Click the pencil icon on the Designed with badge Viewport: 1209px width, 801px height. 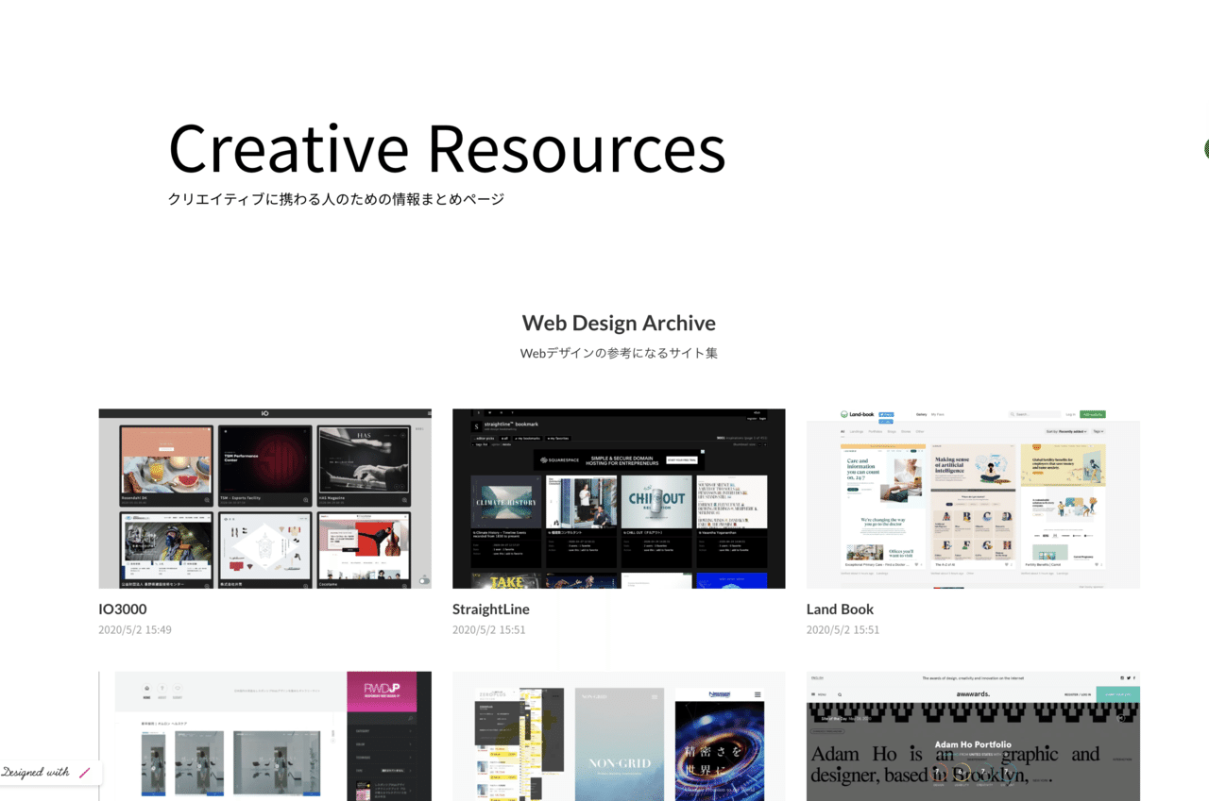[x=84, y=774]
